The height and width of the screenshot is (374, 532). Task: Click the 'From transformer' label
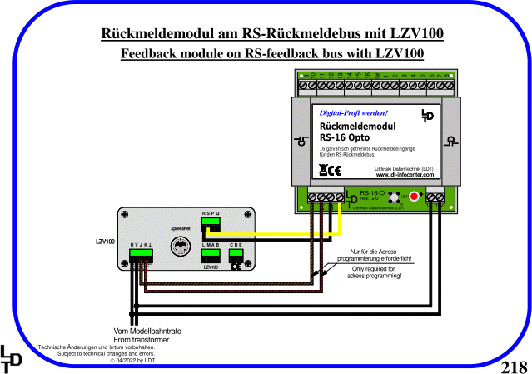[142, 340]
